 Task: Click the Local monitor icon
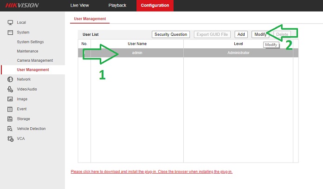pos(10,22)
